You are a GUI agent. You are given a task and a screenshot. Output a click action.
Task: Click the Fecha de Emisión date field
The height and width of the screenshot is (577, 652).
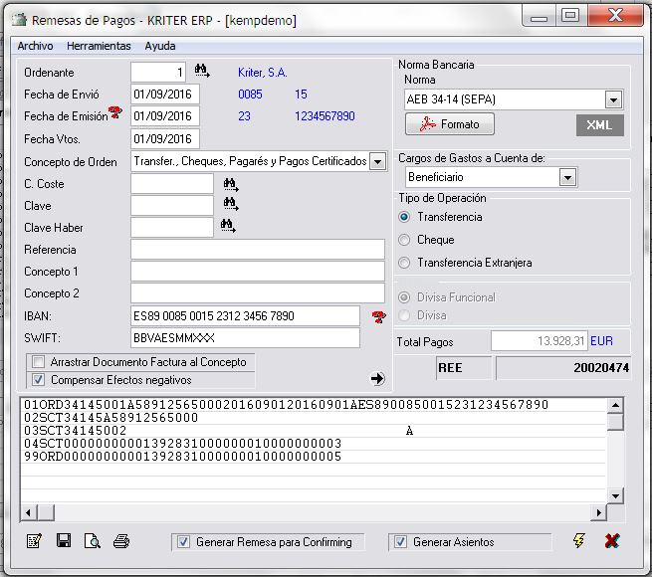tap(165, 116)
